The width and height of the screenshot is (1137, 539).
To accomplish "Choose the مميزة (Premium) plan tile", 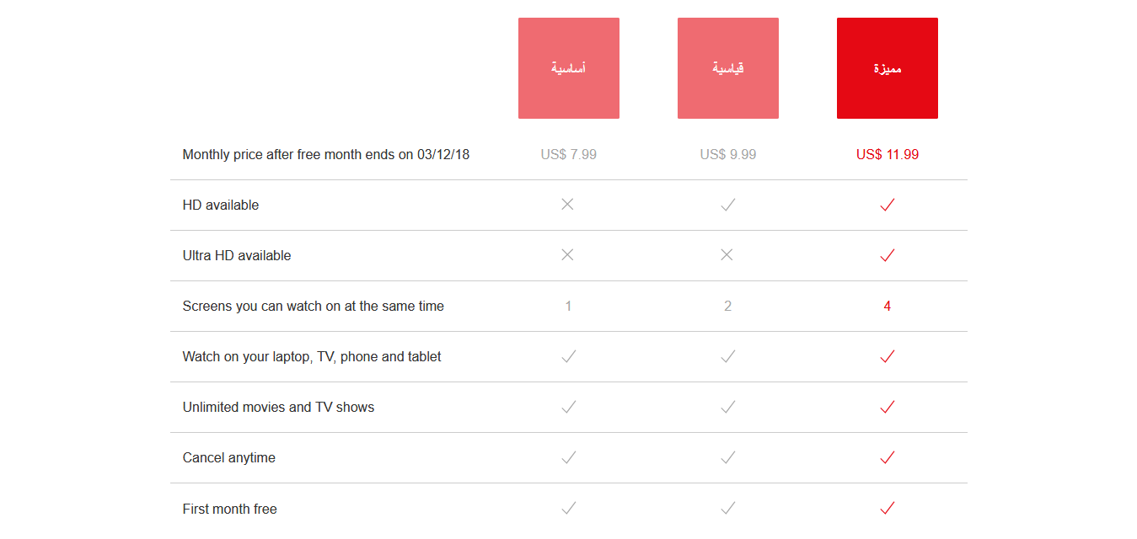I will pyautogui.click(x=887, y=68).
